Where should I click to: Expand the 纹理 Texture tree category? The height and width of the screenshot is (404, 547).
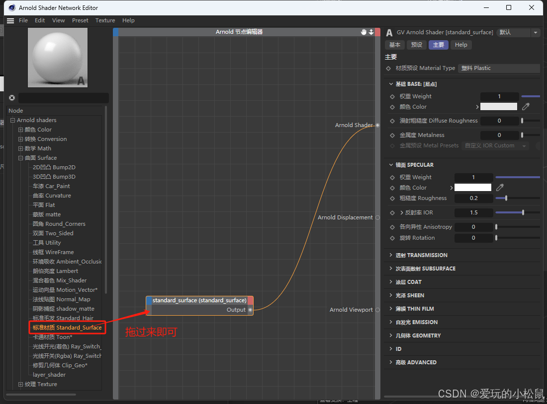(20, 384)
